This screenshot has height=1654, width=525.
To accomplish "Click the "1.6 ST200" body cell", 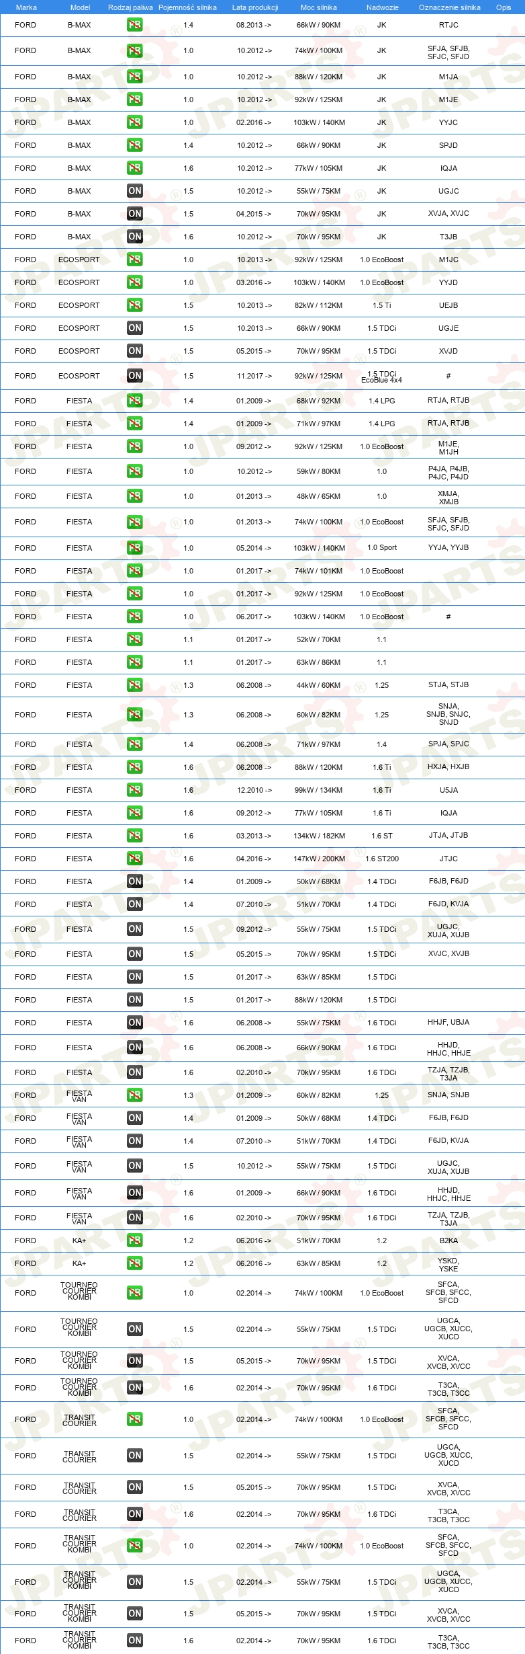I will (x=382, y=859).
